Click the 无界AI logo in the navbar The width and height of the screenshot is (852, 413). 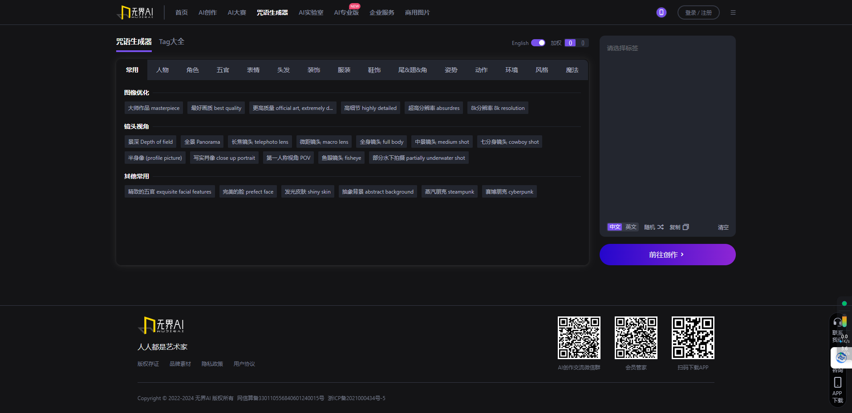(x=135, y=12)
